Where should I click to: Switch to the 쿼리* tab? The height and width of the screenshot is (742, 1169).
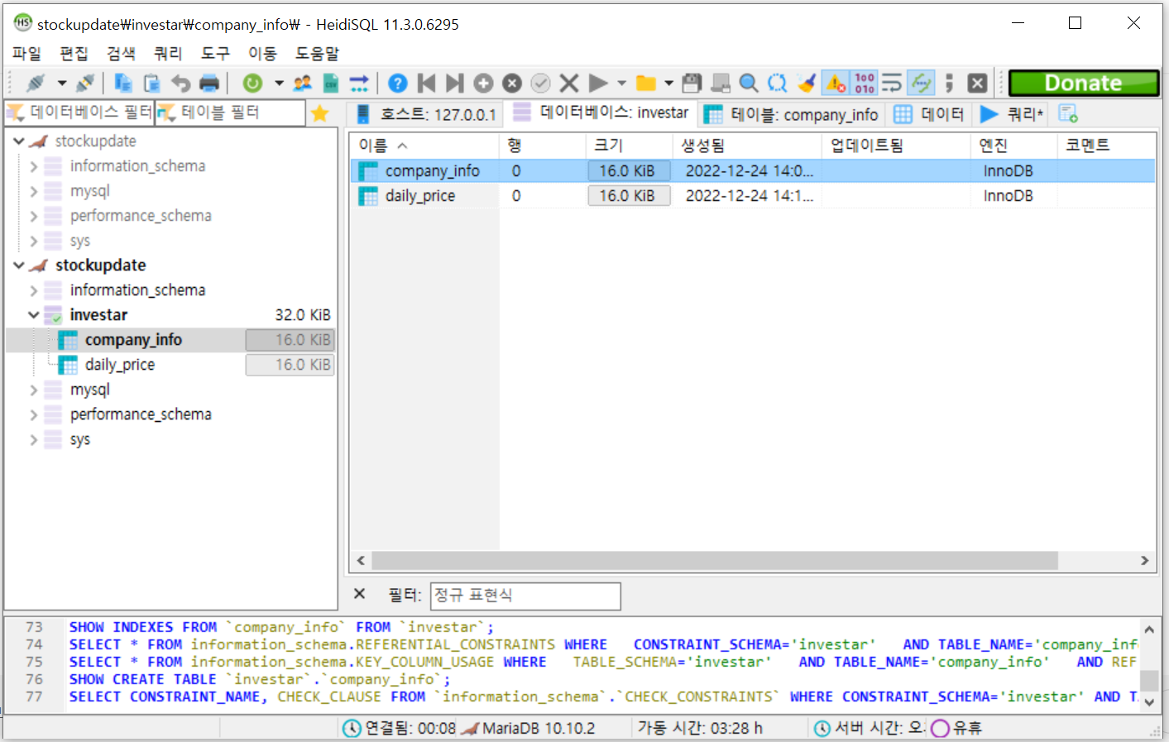1012,114
